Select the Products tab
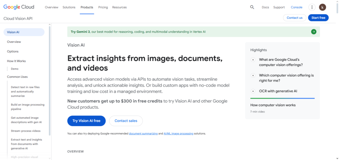The width and height of the screenshot is (339, 160). click(87, 7)
